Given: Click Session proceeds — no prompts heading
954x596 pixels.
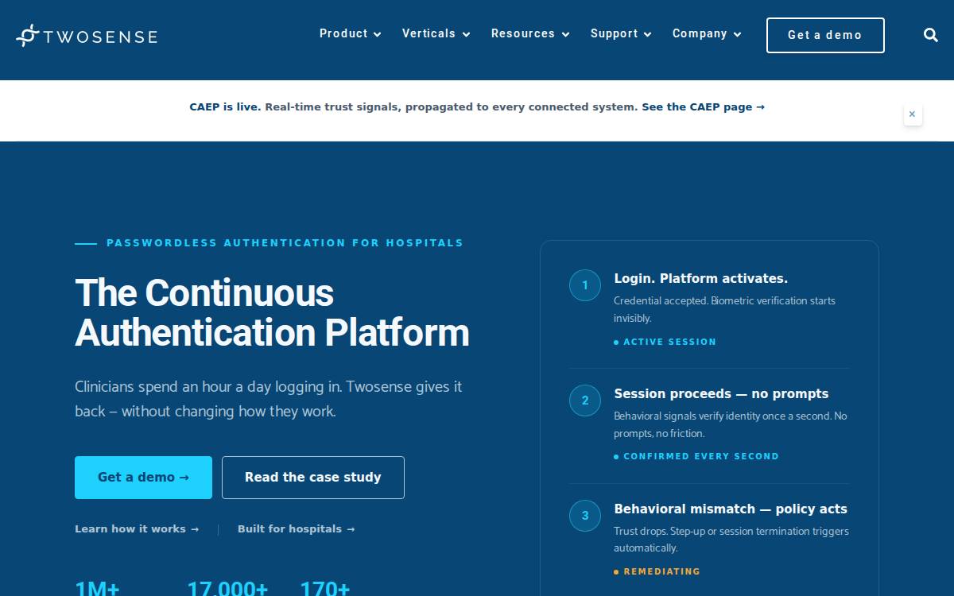Looking at the screenshot, I should pyautogui.click(x=721, y=394).
